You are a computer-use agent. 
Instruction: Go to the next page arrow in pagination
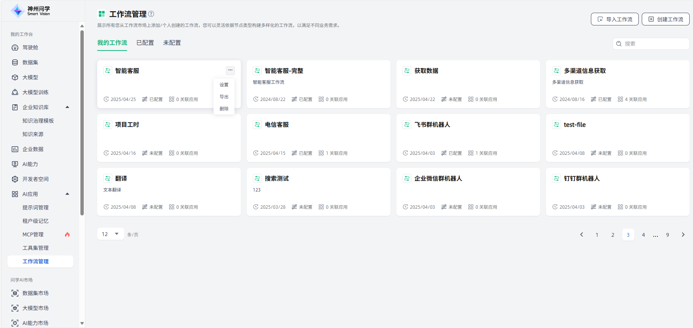click(683, 234)
